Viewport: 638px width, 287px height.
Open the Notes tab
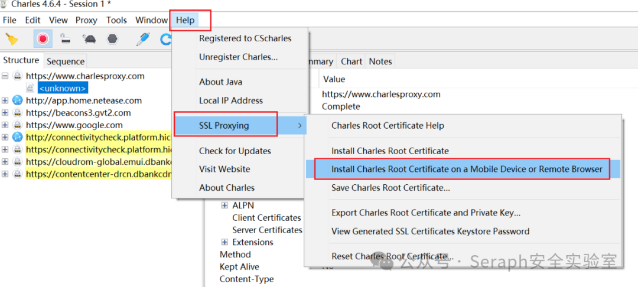point(380,61)
